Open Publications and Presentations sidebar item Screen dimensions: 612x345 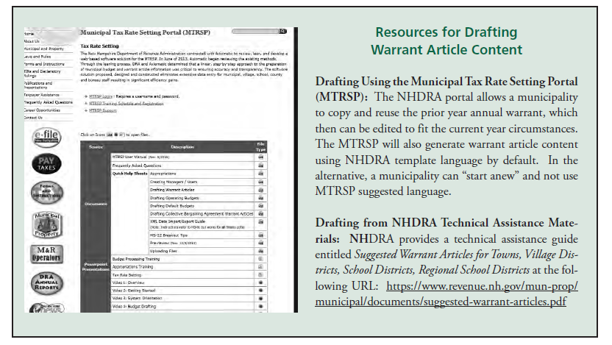click(x=38, y=85)
